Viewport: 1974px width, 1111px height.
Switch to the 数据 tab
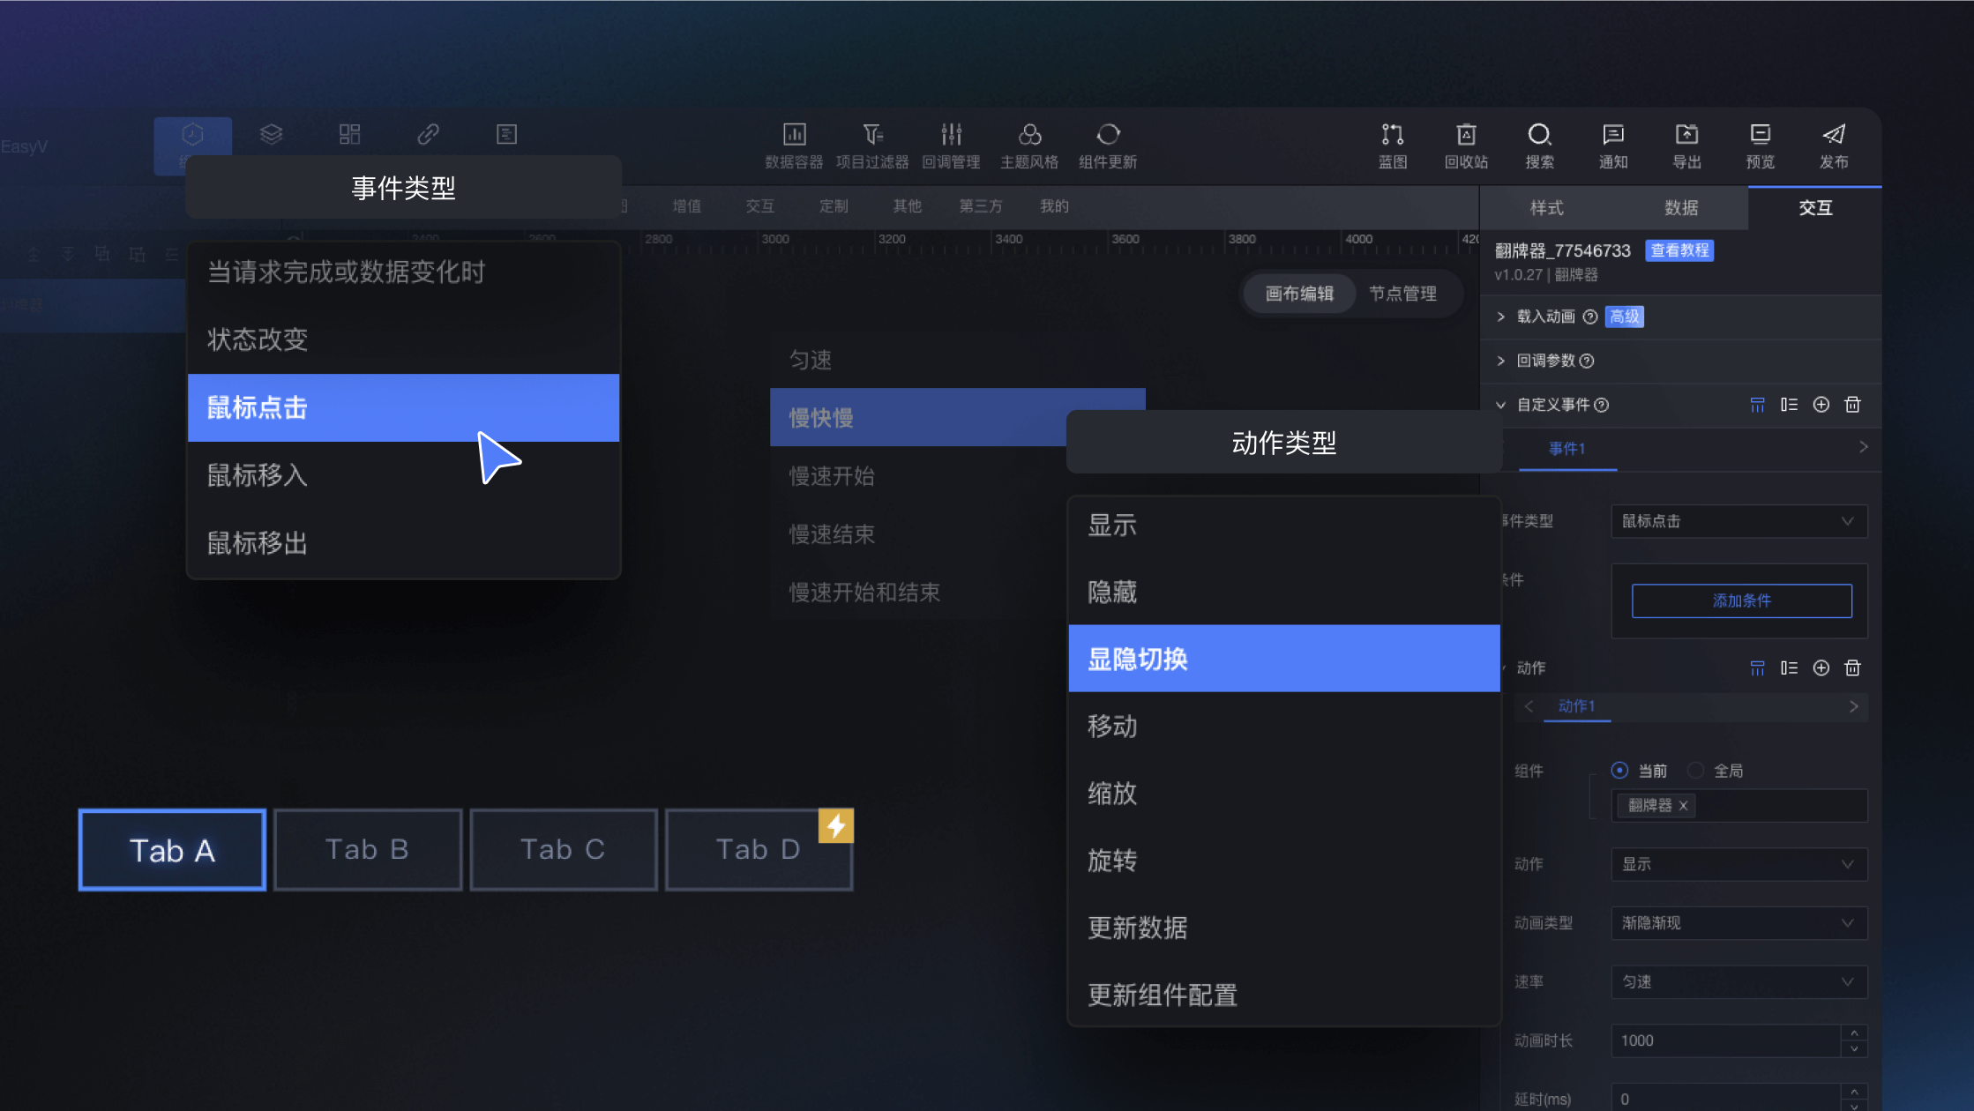coord(1681,208)
